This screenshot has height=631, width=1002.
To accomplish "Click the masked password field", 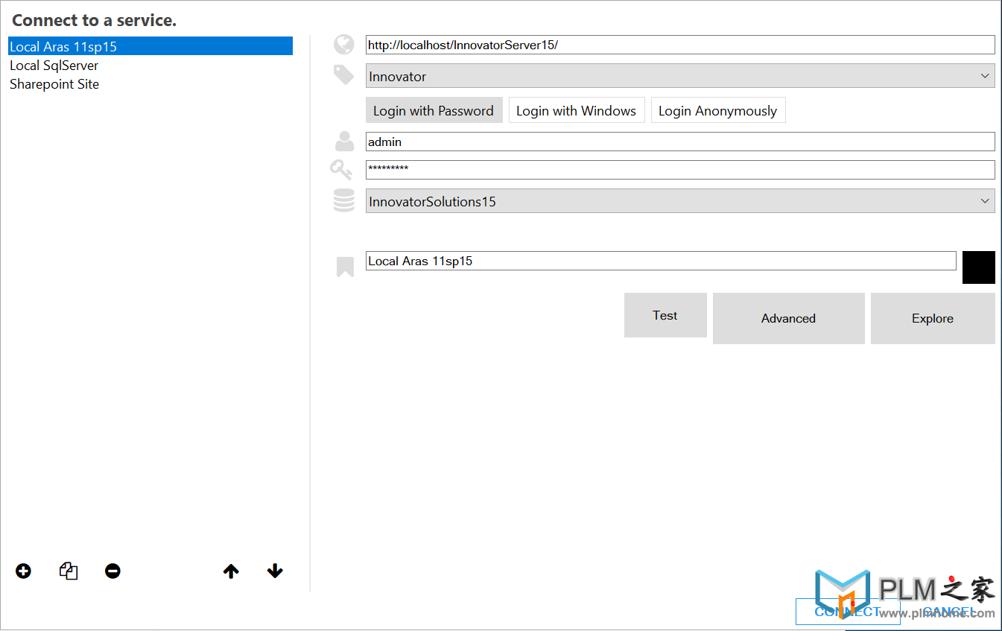I will (x=680, y=170).
